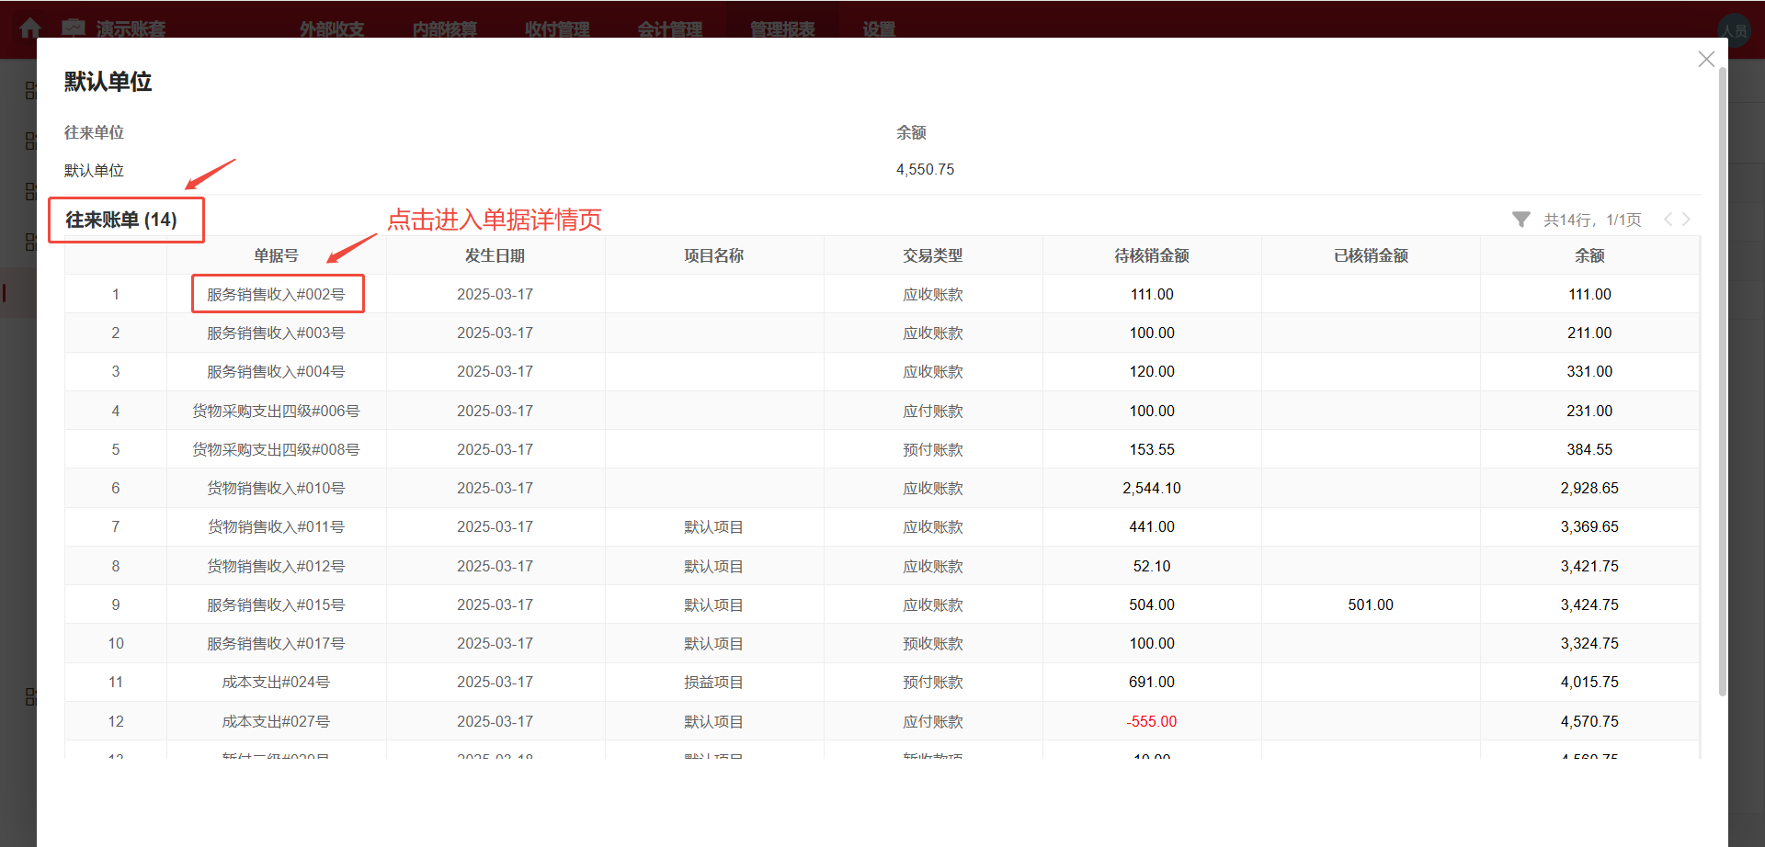Open the filter funnel above the table
The image size is (1765, 847).
pos(1521,219)
